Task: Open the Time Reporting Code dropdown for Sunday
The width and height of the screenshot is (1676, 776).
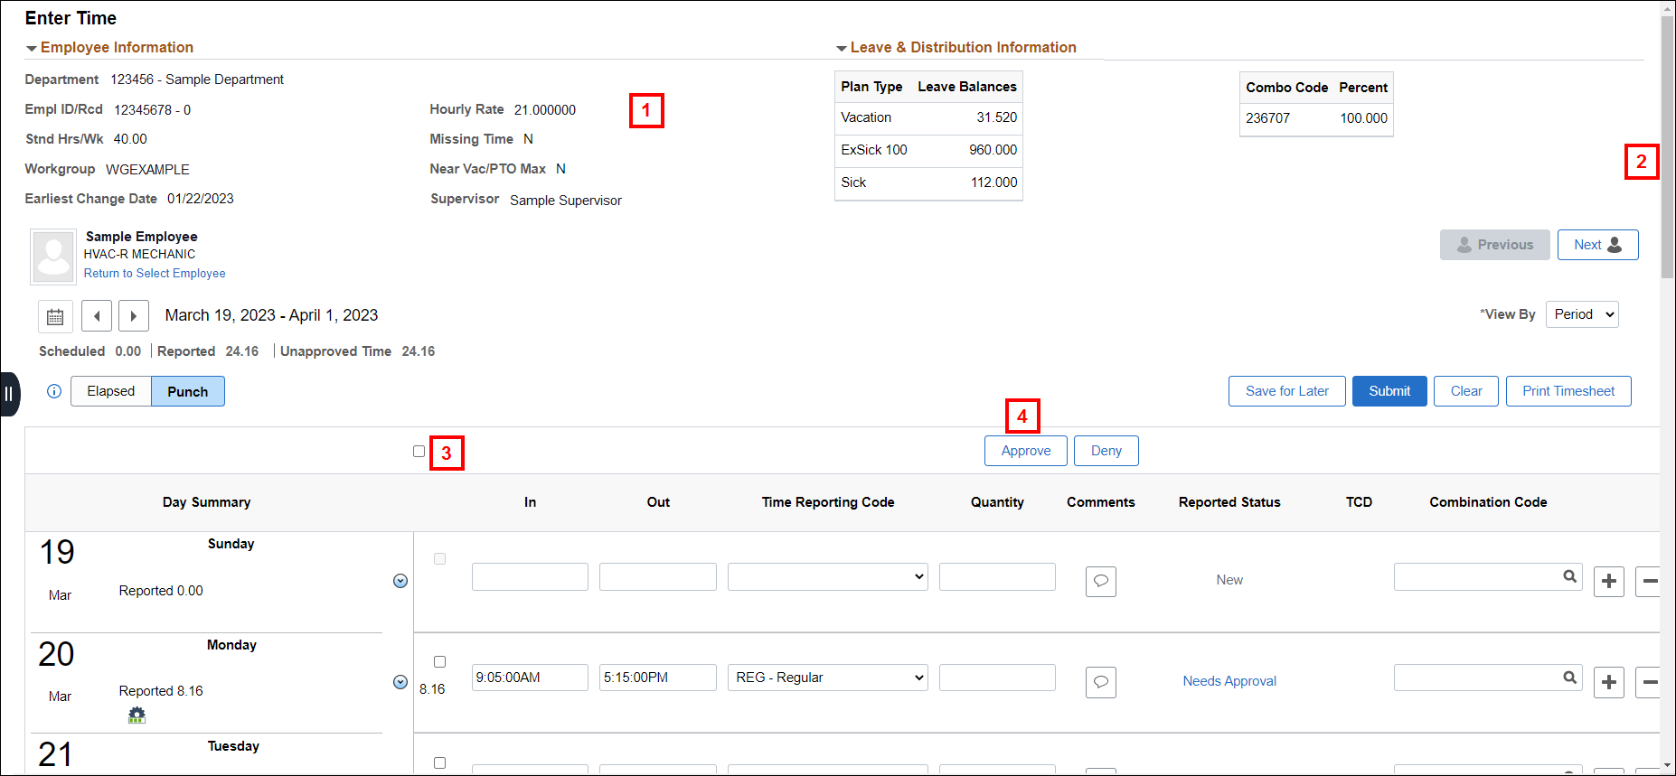Action: click(828, 576)
